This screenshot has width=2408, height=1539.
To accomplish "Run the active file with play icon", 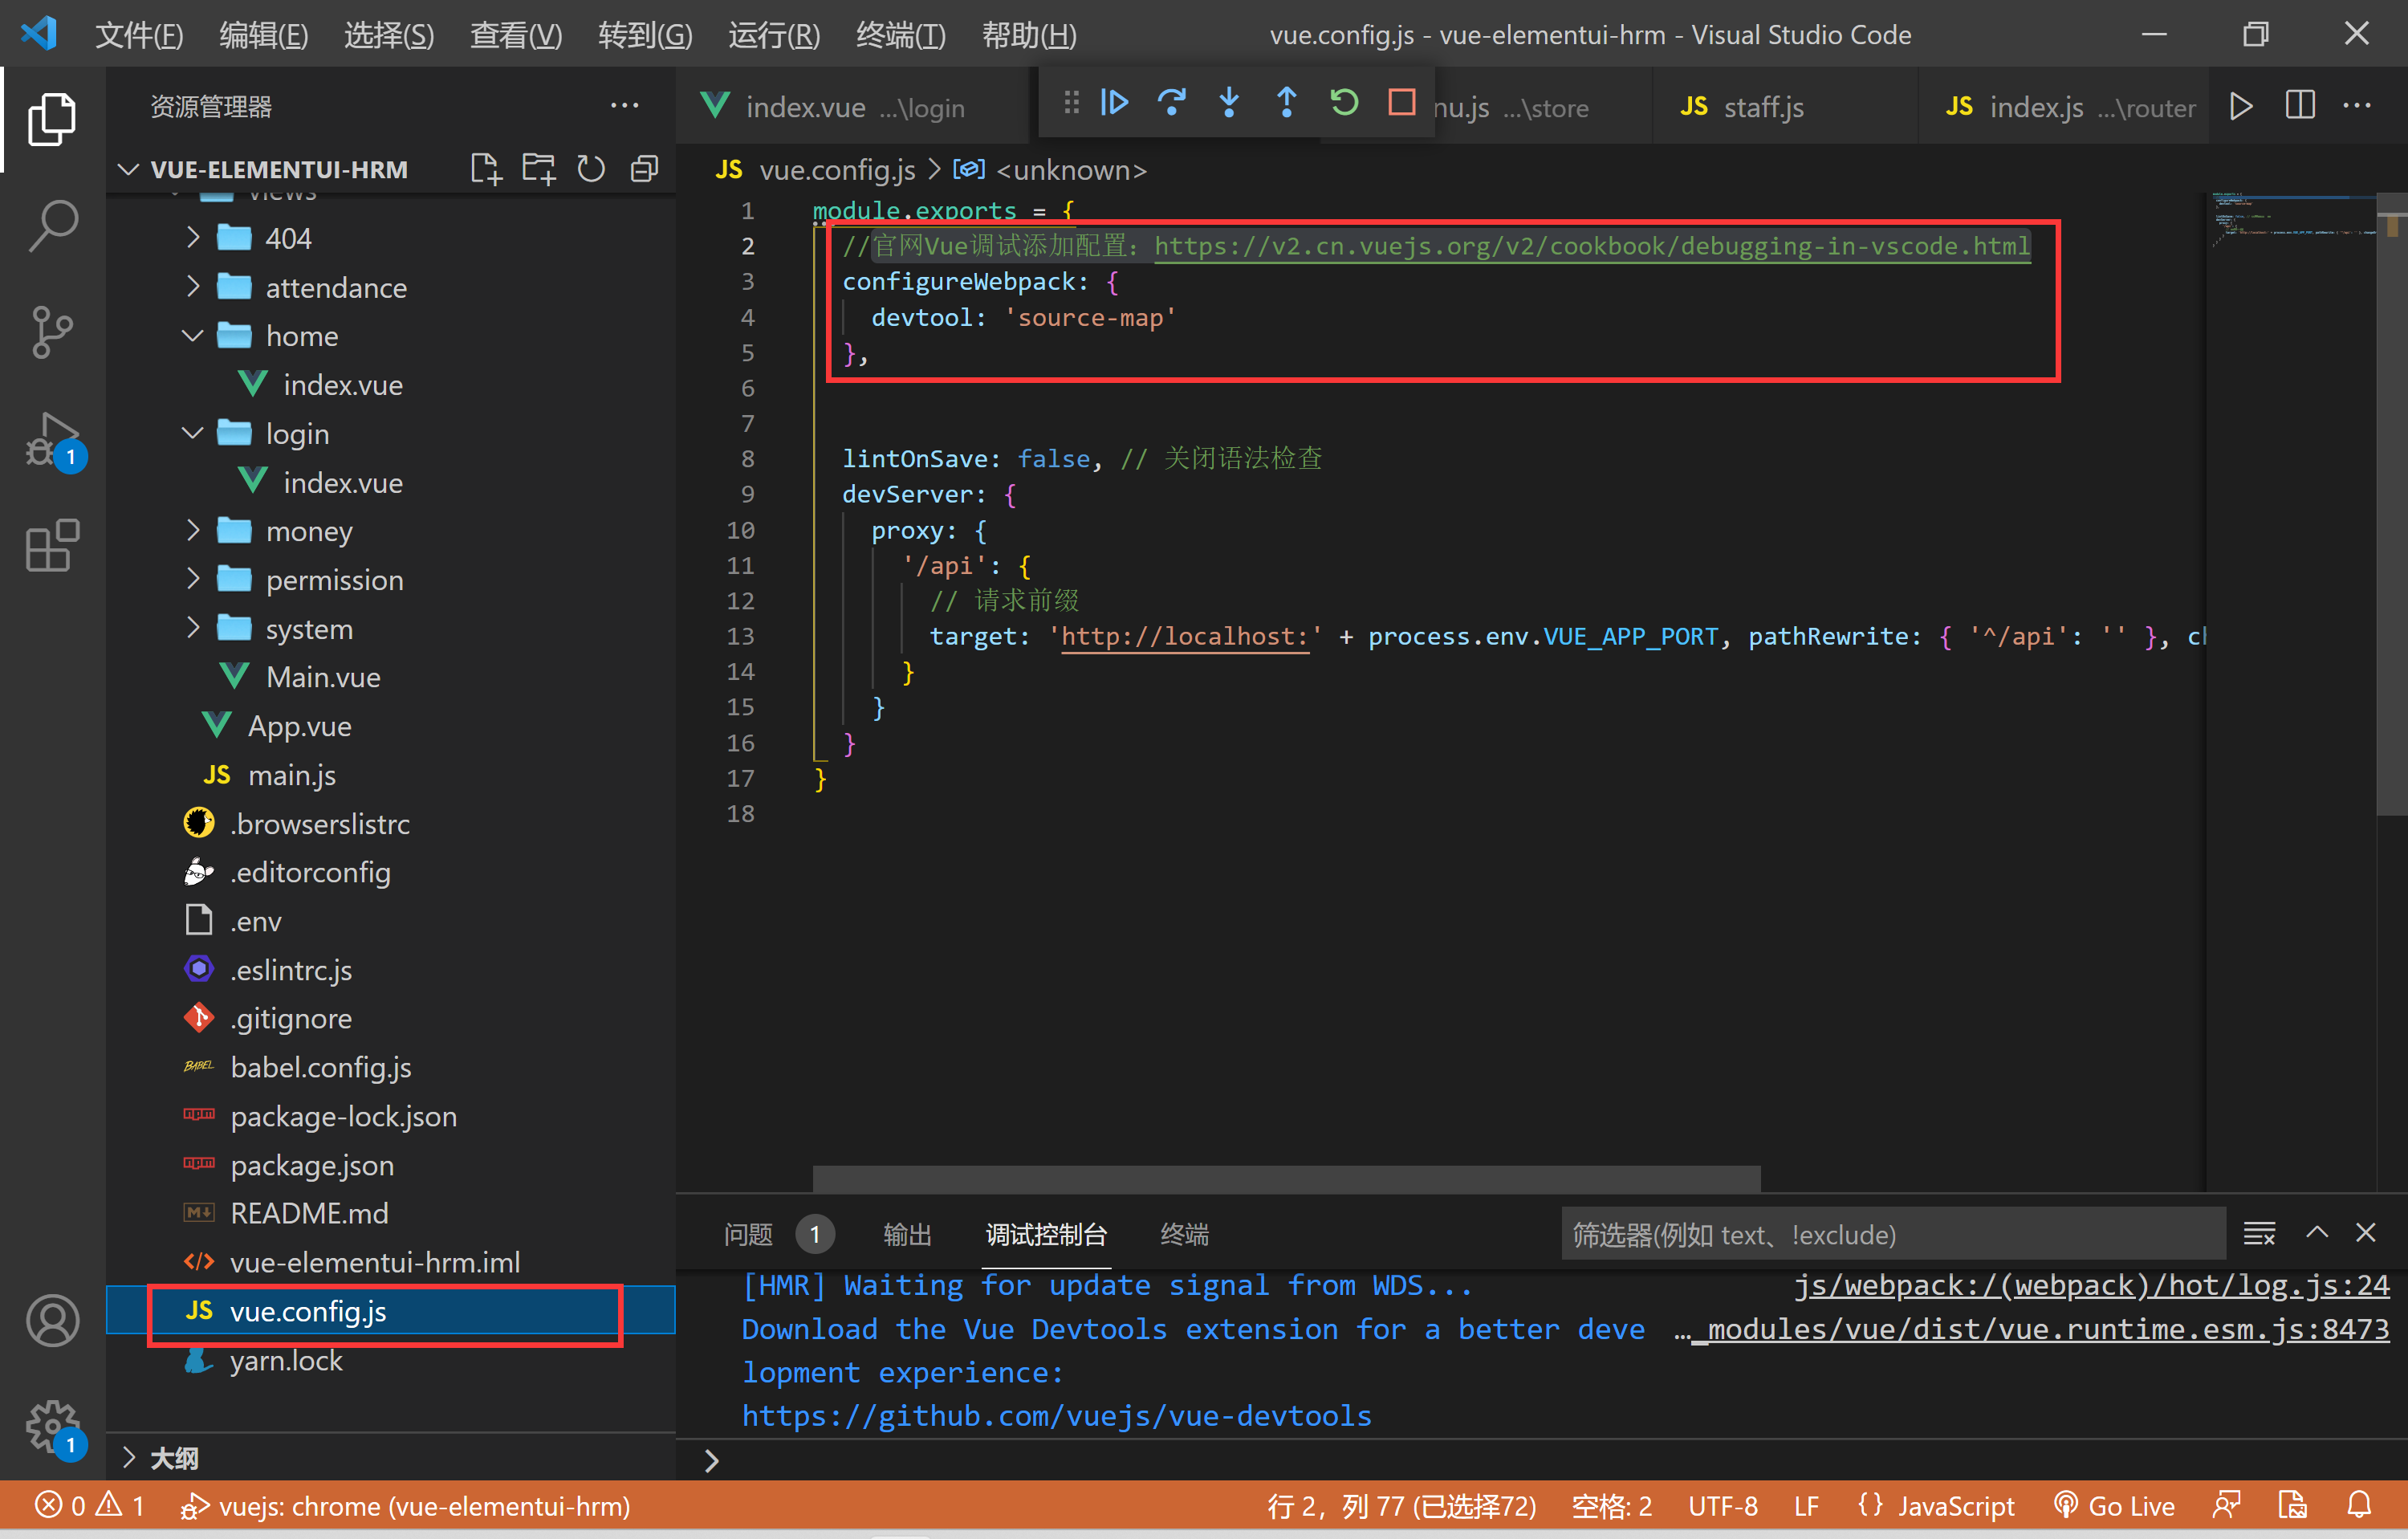I will (2241, 106).
